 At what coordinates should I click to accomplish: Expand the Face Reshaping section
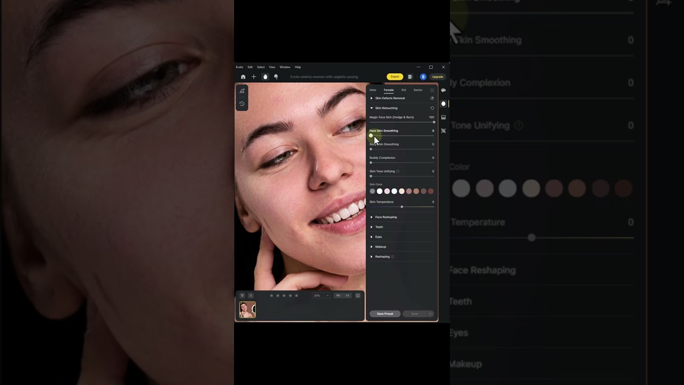point(371,217)
